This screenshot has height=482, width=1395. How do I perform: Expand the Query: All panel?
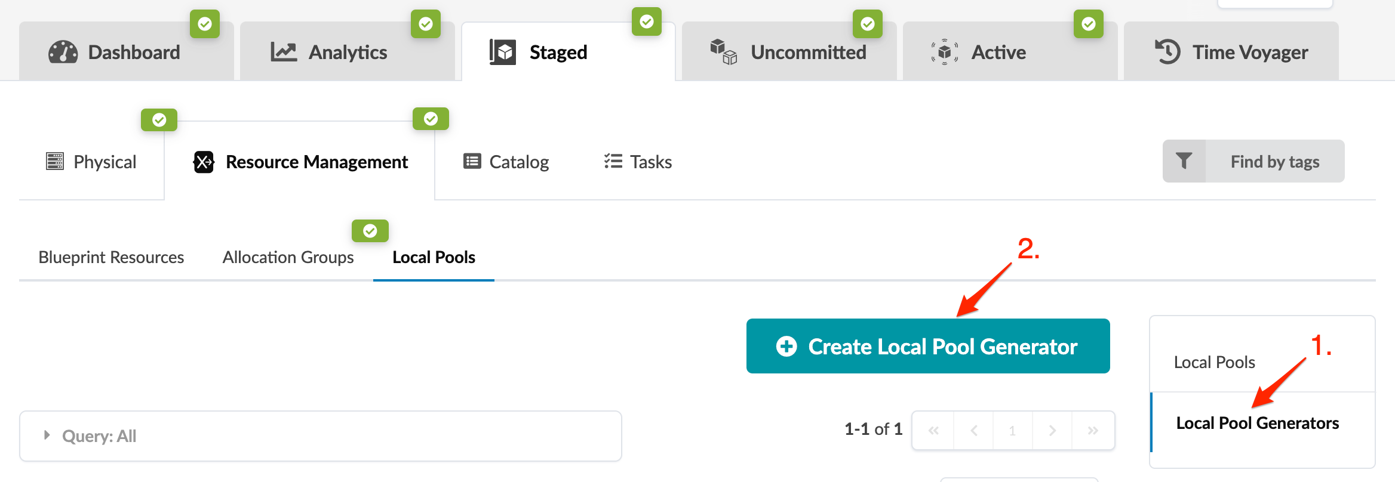[47, 435]
